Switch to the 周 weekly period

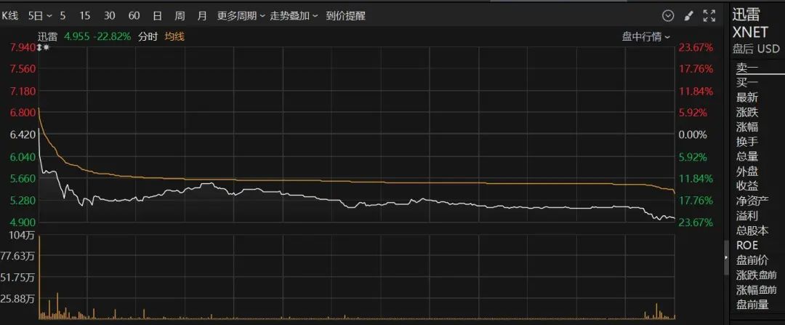point(180,16)
